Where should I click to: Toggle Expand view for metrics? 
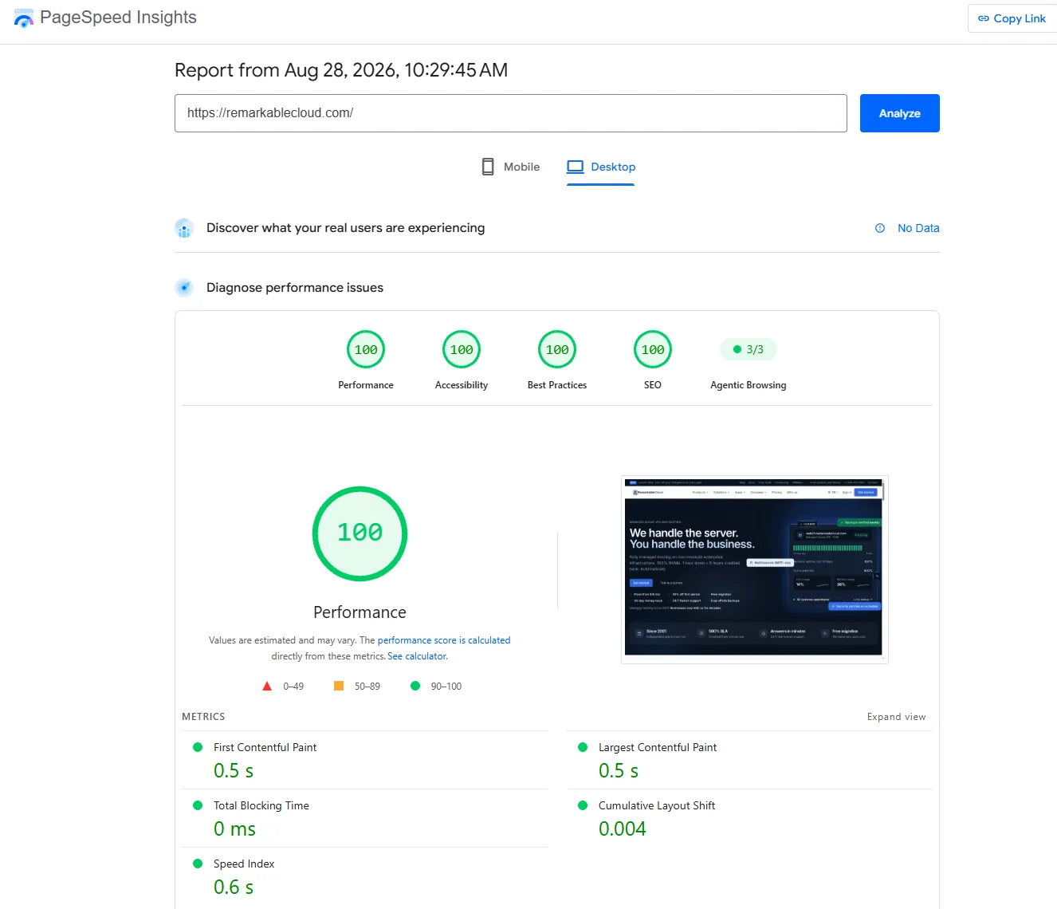pos(897,717)
